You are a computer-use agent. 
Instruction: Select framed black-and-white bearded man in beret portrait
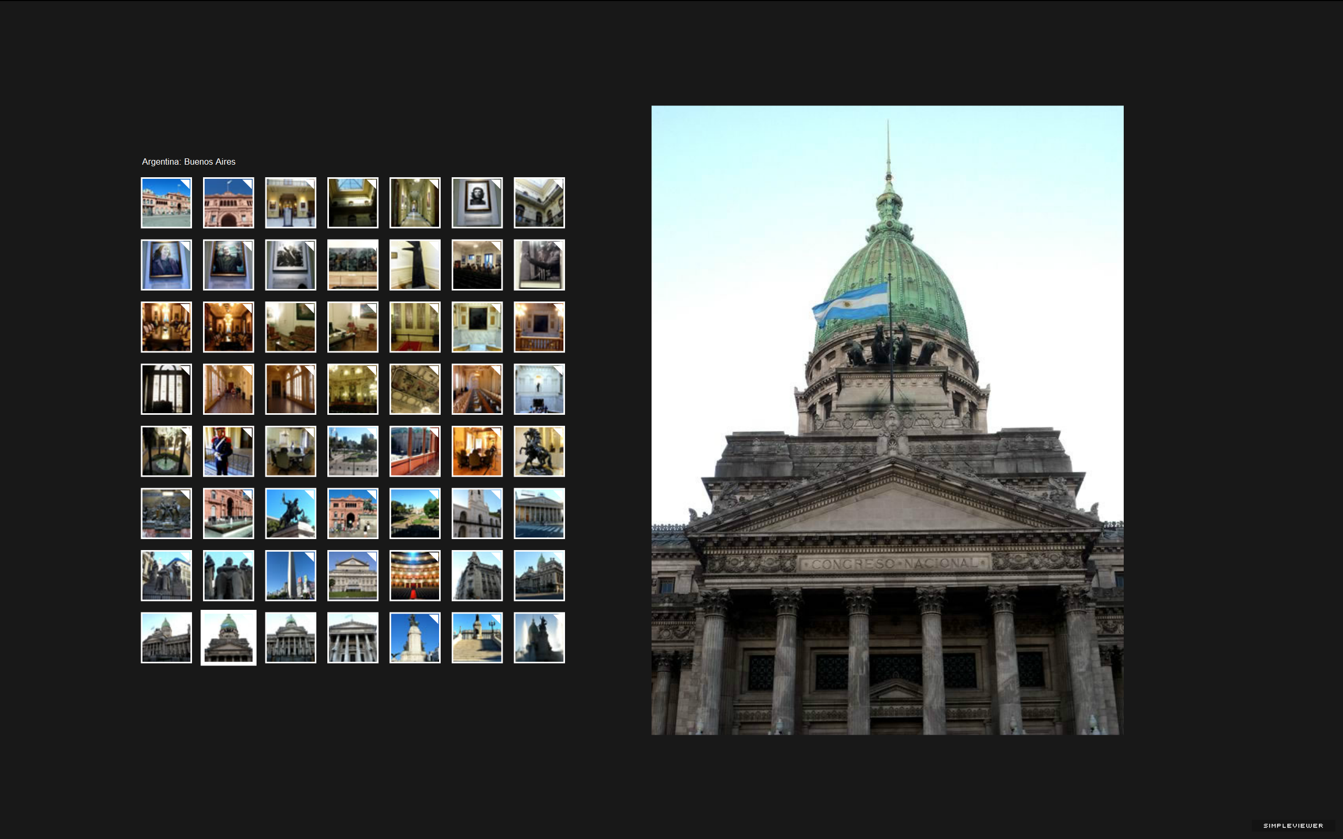click(x=477, y=202)
